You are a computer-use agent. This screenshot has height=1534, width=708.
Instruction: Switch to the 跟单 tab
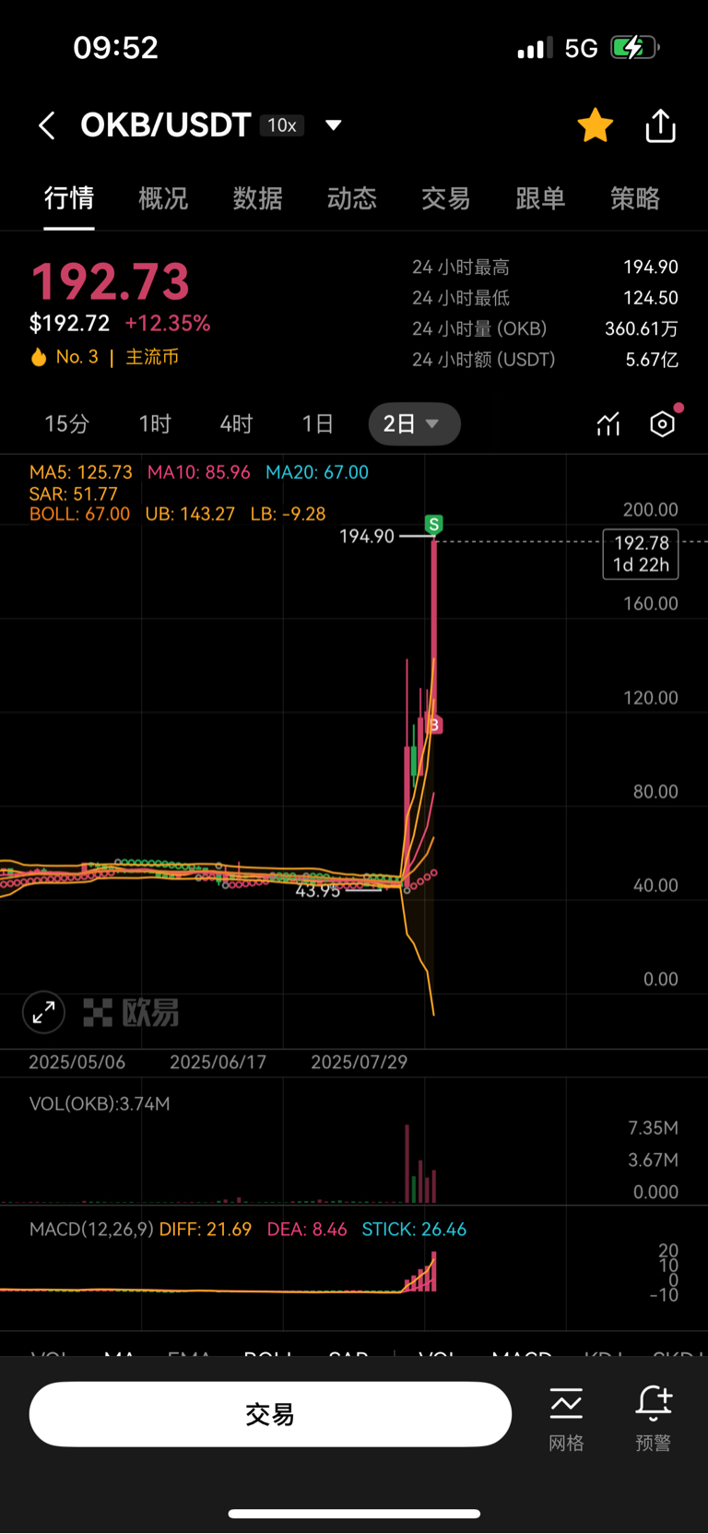click(540, 198)
